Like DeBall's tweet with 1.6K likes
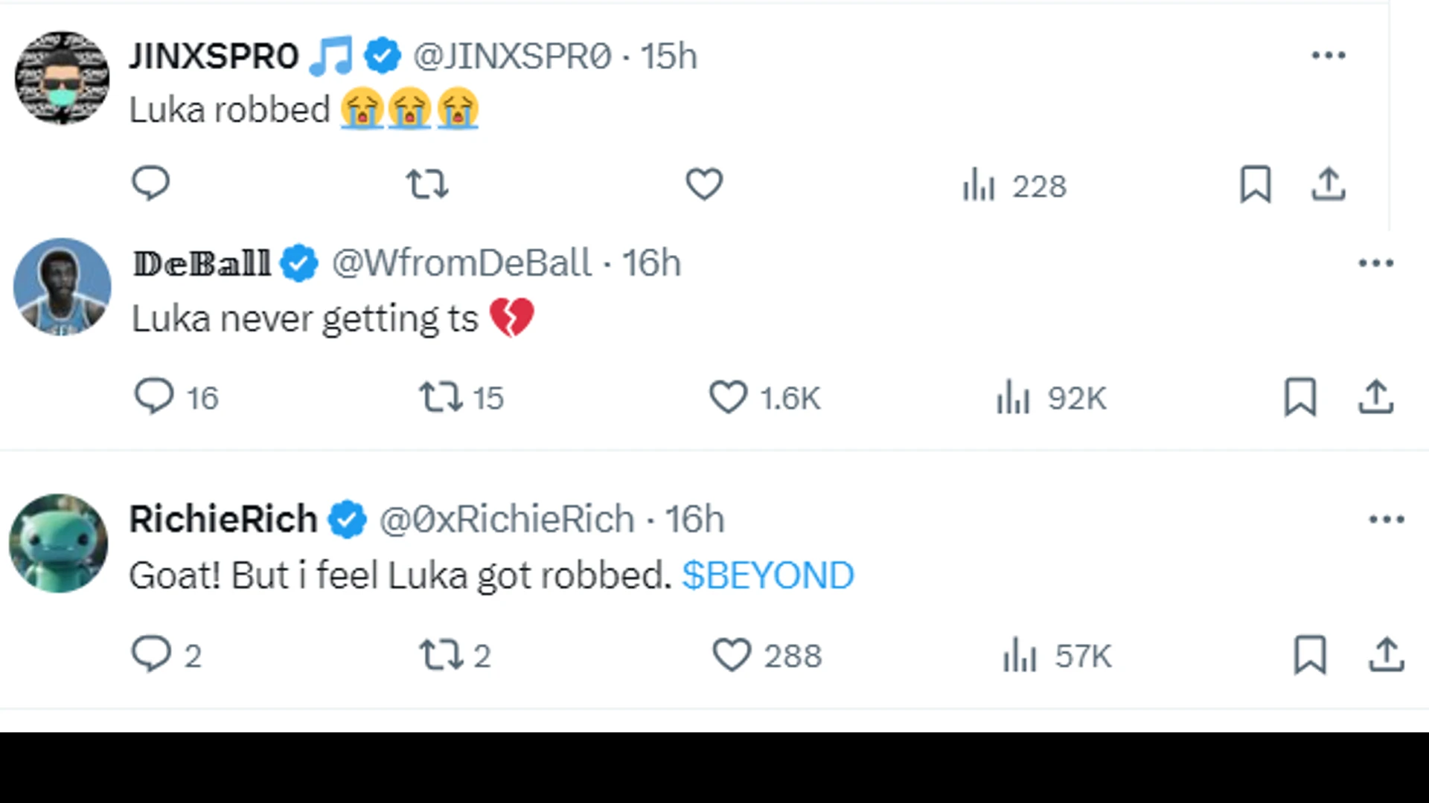 pyautogui.click(x=728, y=396)
